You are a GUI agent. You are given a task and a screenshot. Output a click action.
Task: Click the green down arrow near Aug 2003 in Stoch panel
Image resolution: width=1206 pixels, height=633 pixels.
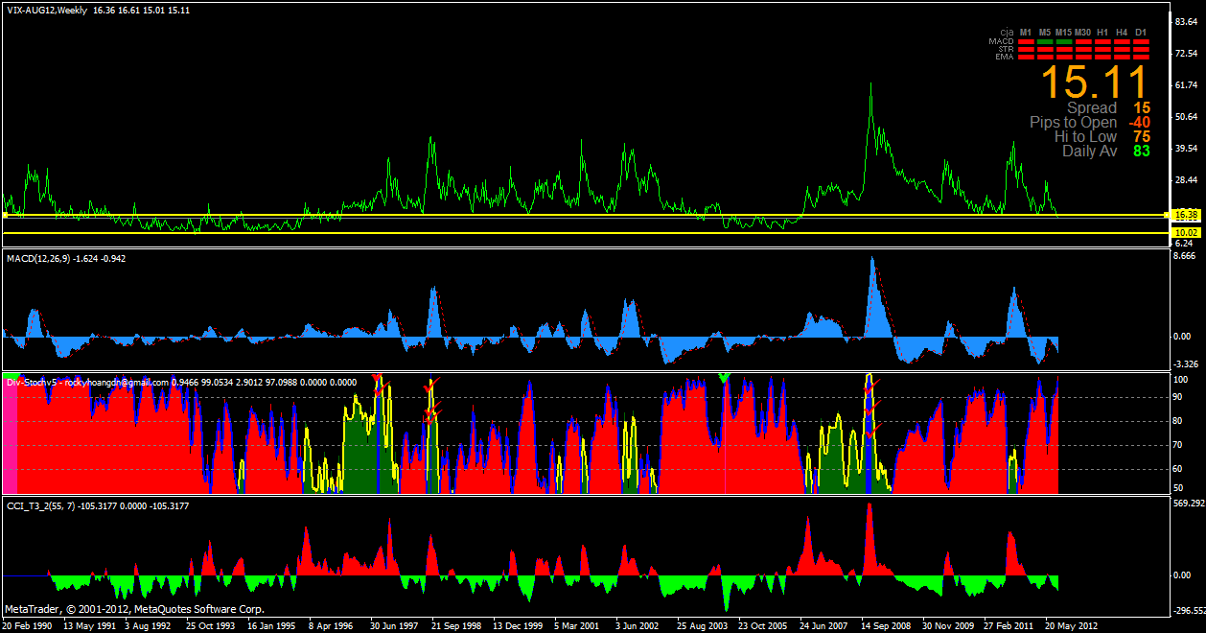click(724, 378)
